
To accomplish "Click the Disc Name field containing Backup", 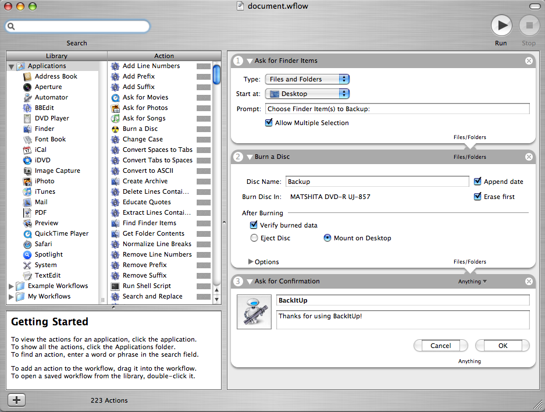I will click(377, 182).
